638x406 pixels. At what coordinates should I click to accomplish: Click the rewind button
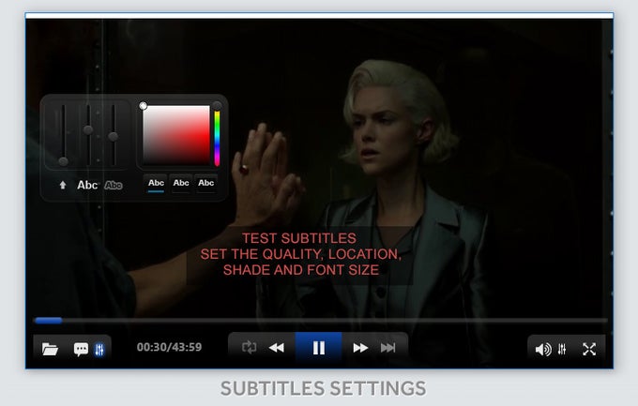277,348
